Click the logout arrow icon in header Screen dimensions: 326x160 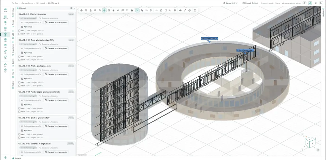[x=322, y=3]
